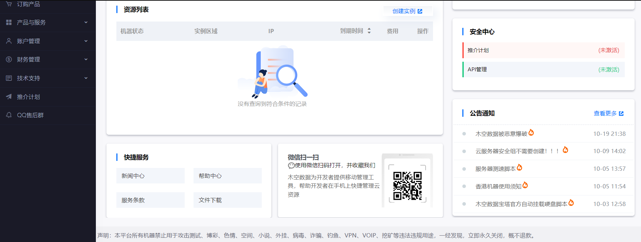Viewport: 641px width, 242px height.
Task: Click the coin icon beside 财务管理
Action: 9,59
